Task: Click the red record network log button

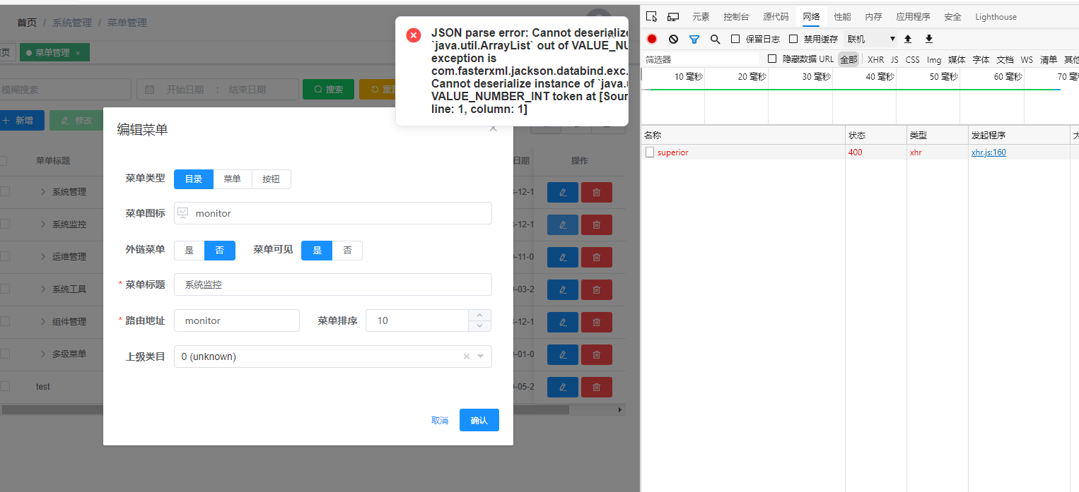Action: click(652, 39)
